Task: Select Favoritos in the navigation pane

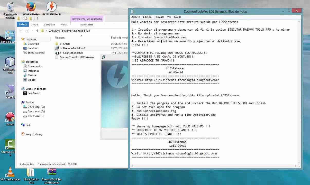Action: point(31,39)
